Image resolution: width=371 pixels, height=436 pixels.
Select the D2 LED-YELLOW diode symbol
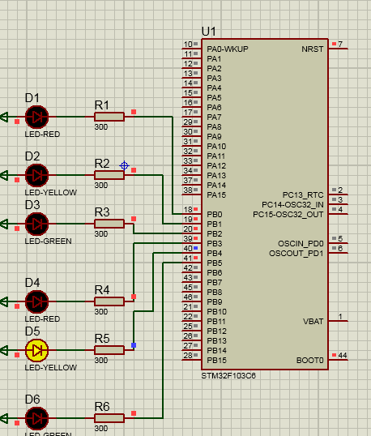[x=36, y=176]
